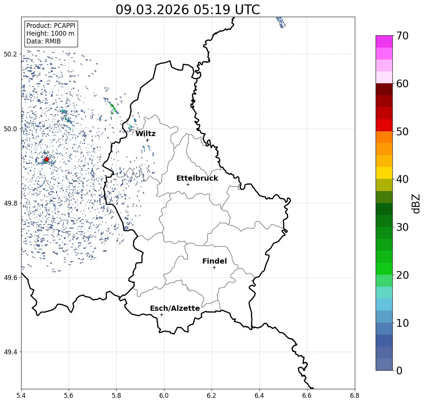Click longitude axis label 5.8
Image resolution: width=425 pixels, height=403 pixels.
117,396
